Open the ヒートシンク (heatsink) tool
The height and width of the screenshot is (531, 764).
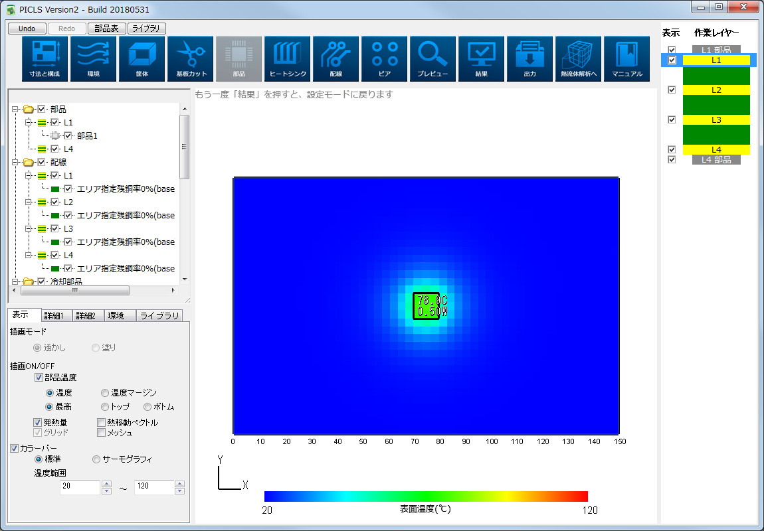coord(288,58)
